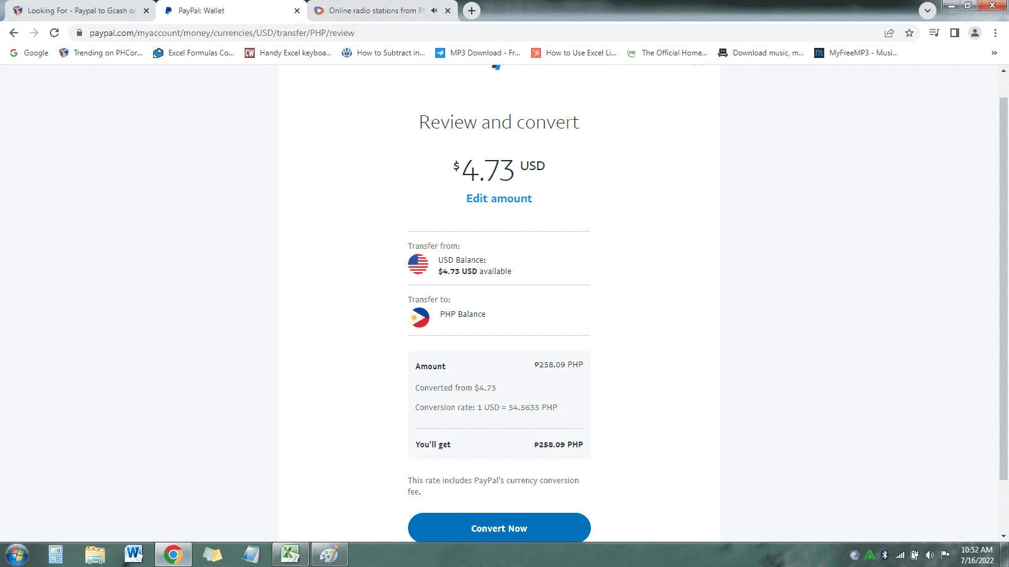Open Microsoft Excel from the taskbar
1009x567 pixels.
[290, 555]
